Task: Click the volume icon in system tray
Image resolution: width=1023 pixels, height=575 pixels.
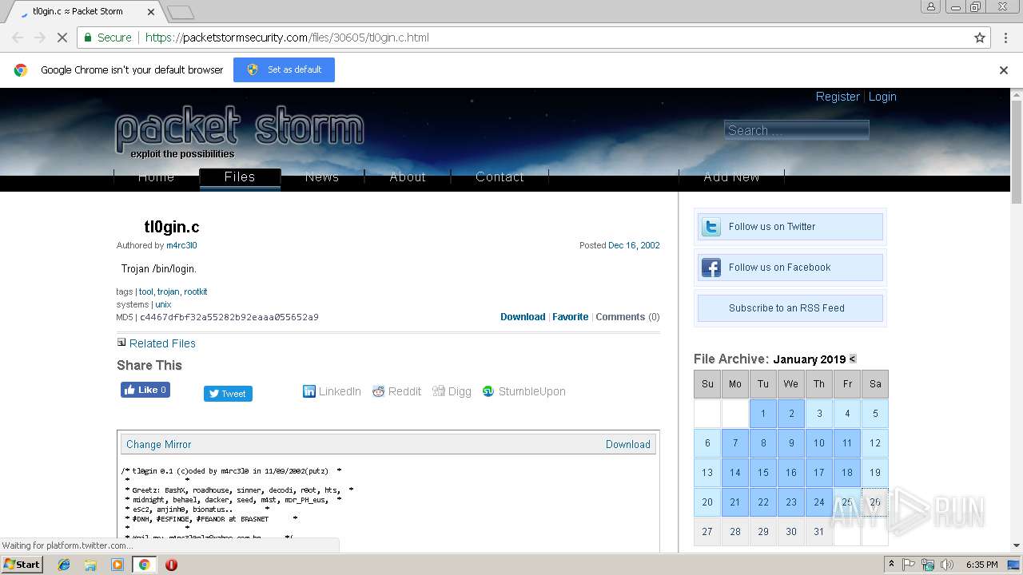Action: 947,565
